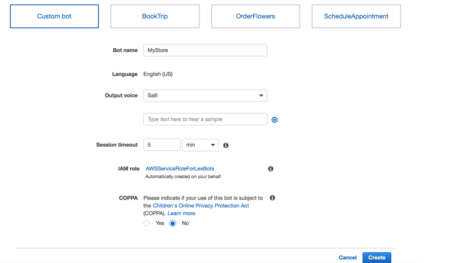Cancel bot creation
Viewport: 464px width, 263px height.
point(348,258)
